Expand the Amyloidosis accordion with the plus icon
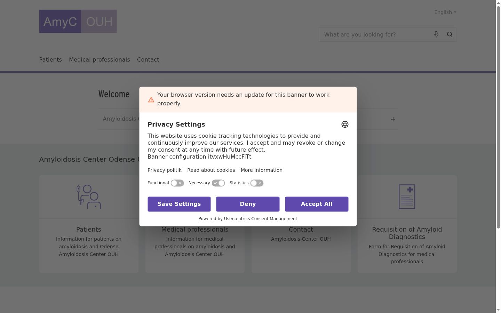Viewport: 501px width, 313px height. point(393,119)
